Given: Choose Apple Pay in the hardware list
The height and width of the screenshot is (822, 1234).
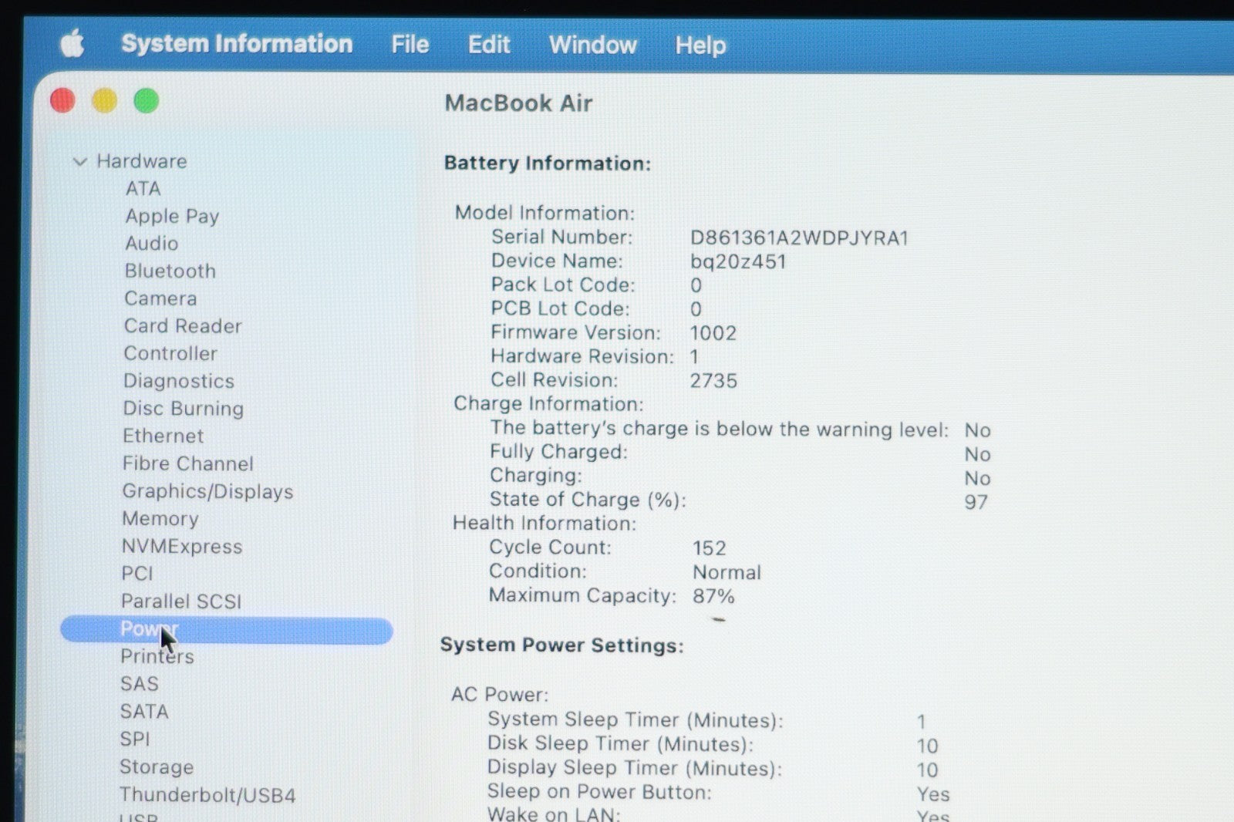Looking at the screenshot, I should tap(172, 216).
